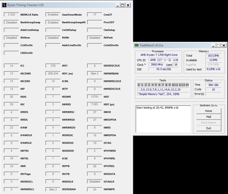Click the Total memory 16313Mb value
The height and width of the screenshot is (194, 228).
(213, 56)
